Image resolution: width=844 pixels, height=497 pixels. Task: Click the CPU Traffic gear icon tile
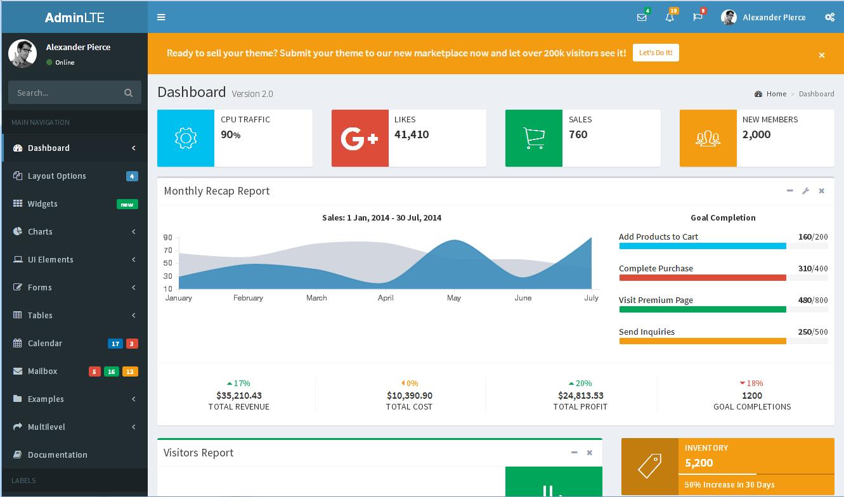pos(186,138)
